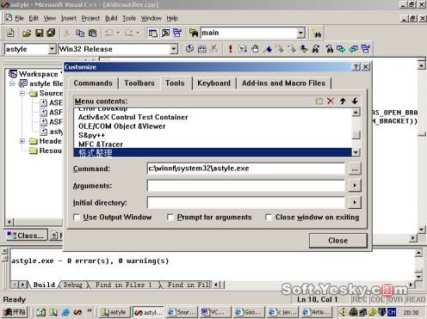Image resolution: width=427 pixels, height=319 pixels.
Task: Open the Build menu
Action: pyautogui.click(x=111, y=18)
